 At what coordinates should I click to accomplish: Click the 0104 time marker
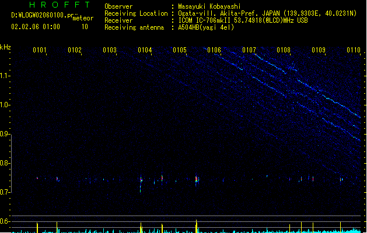145,50
